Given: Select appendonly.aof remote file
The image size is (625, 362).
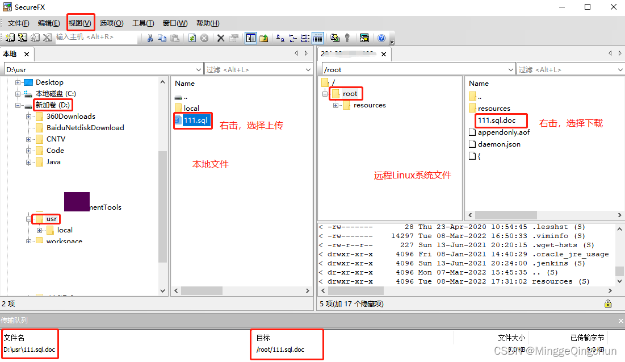Looking at the screenshot, I should pos(504,132).
